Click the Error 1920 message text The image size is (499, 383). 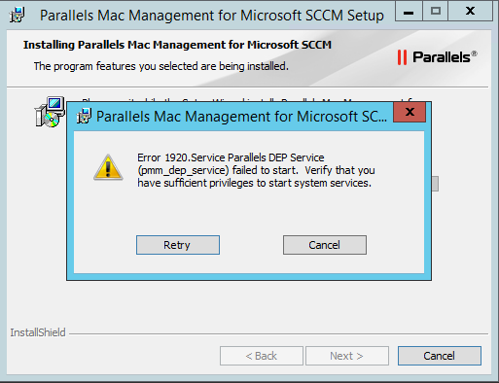(256, 170)
